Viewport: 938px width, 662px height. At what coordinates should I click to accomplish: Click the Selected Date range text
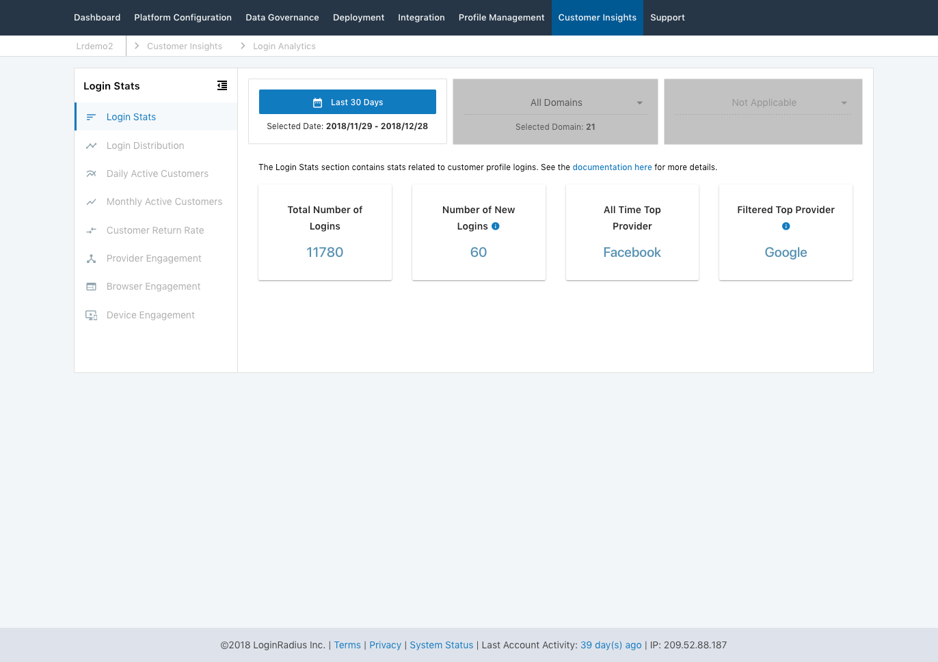coord(347,126)
